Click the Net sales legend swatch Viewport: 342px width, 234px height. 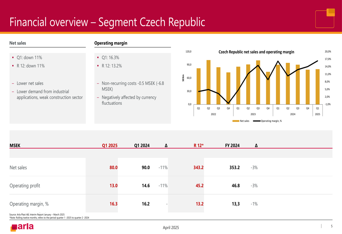coord(236,121)
